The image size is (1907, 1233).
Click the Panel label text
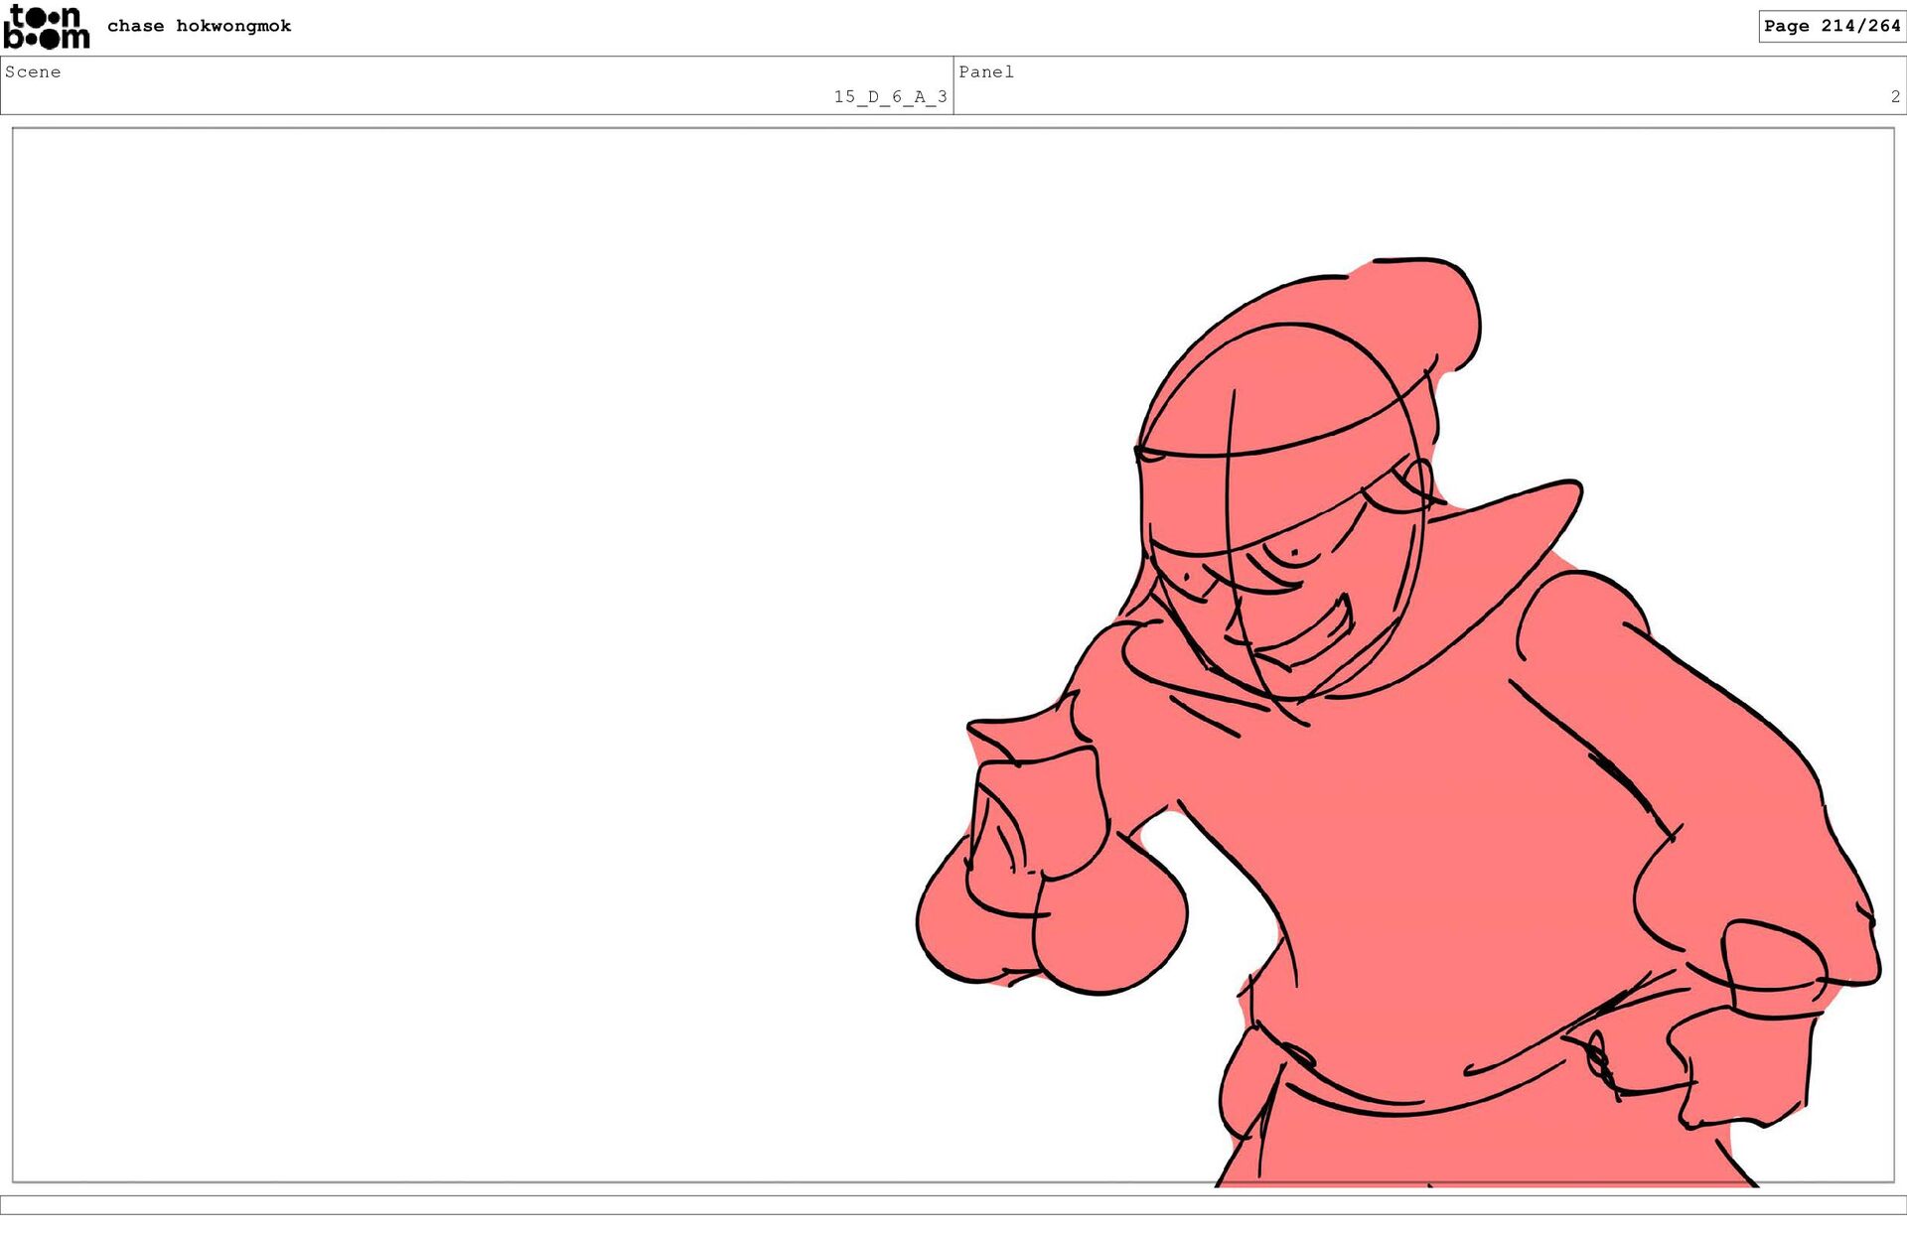[x=985, y=71]
